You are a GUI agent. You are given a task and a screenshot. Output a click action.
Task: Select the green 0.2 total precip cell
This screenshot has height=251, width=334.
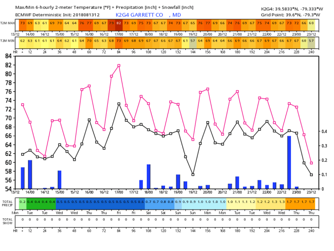pos(22,202)
